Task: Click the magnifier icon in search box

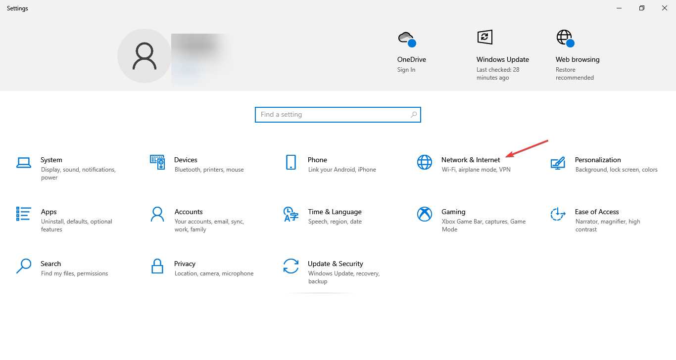Action: tap(414, 115)
